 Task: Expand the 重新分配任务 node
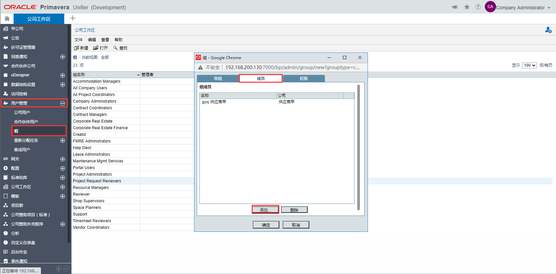pyautogui.click(x=62, y=140)
